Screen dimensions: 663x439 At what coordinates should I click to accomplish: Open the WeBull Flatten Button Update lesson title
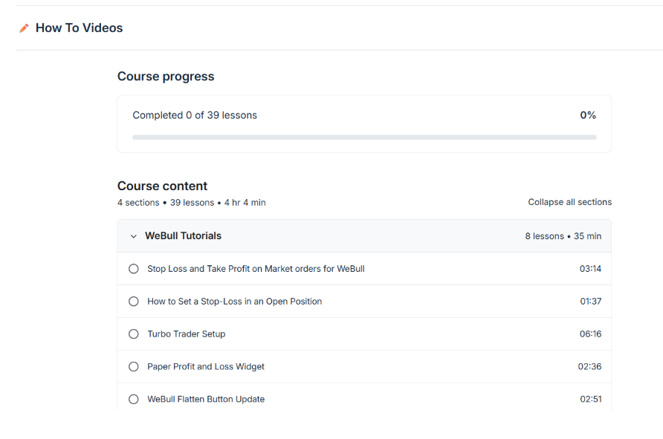(x=206, y=400)
